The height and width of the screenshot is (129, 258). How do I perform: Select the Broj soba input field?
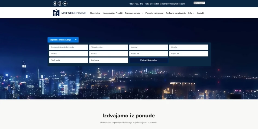[x=108, y=60]
